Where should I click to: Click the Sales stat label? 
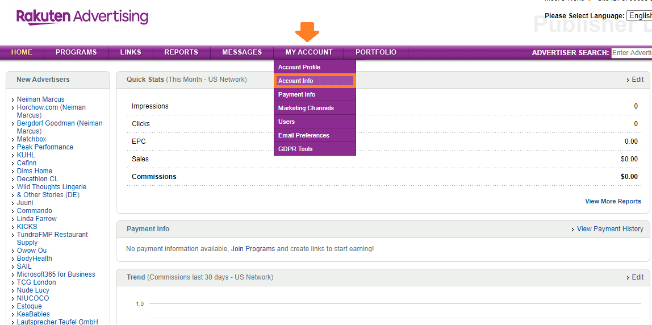[140, 159]
